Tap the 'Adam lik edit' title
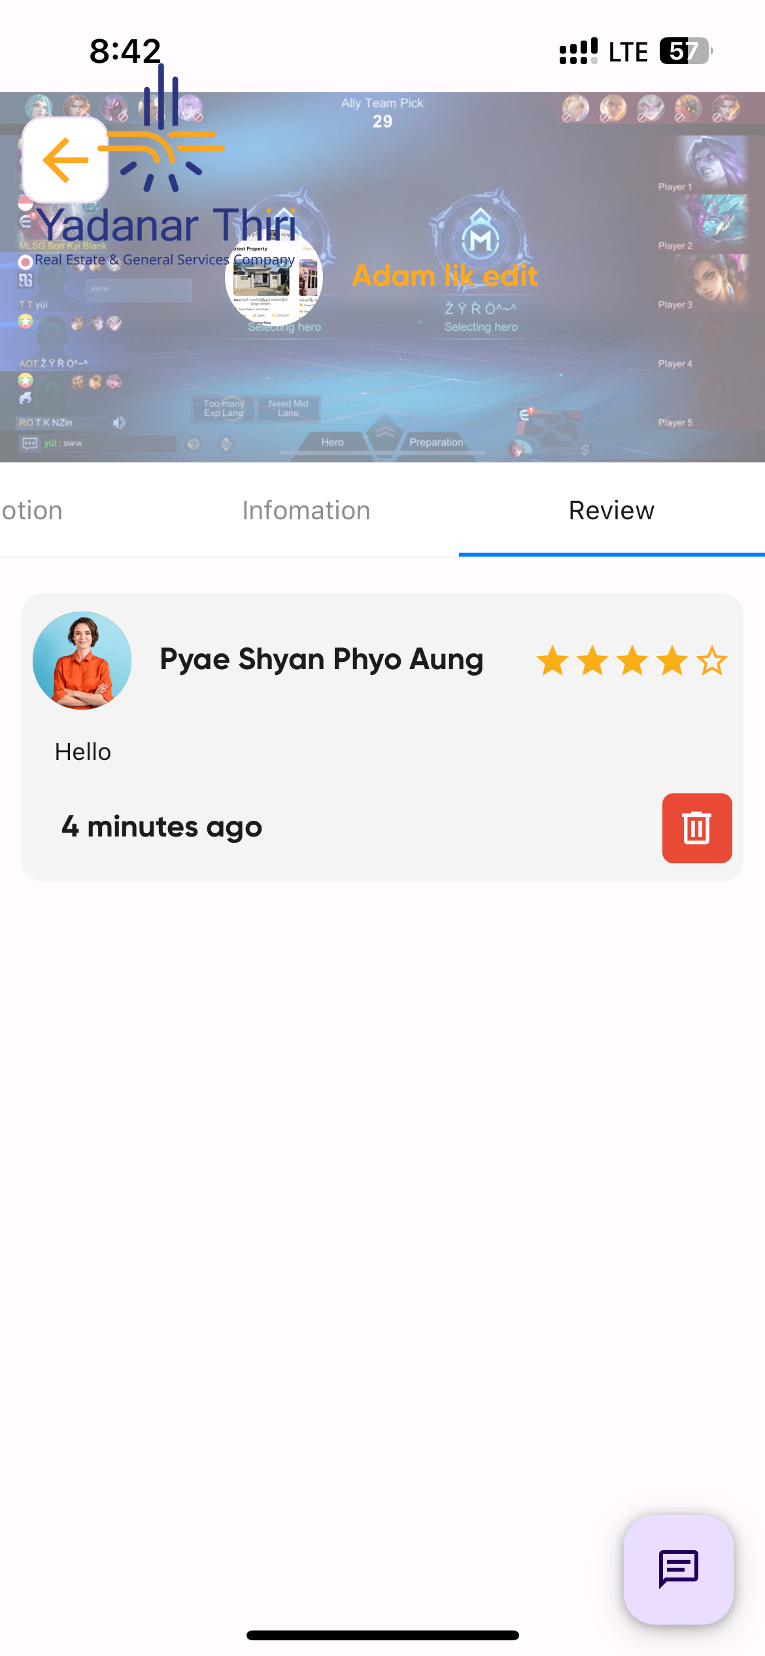The height and width of the screenshot is (1656, 765). point(445,276)
